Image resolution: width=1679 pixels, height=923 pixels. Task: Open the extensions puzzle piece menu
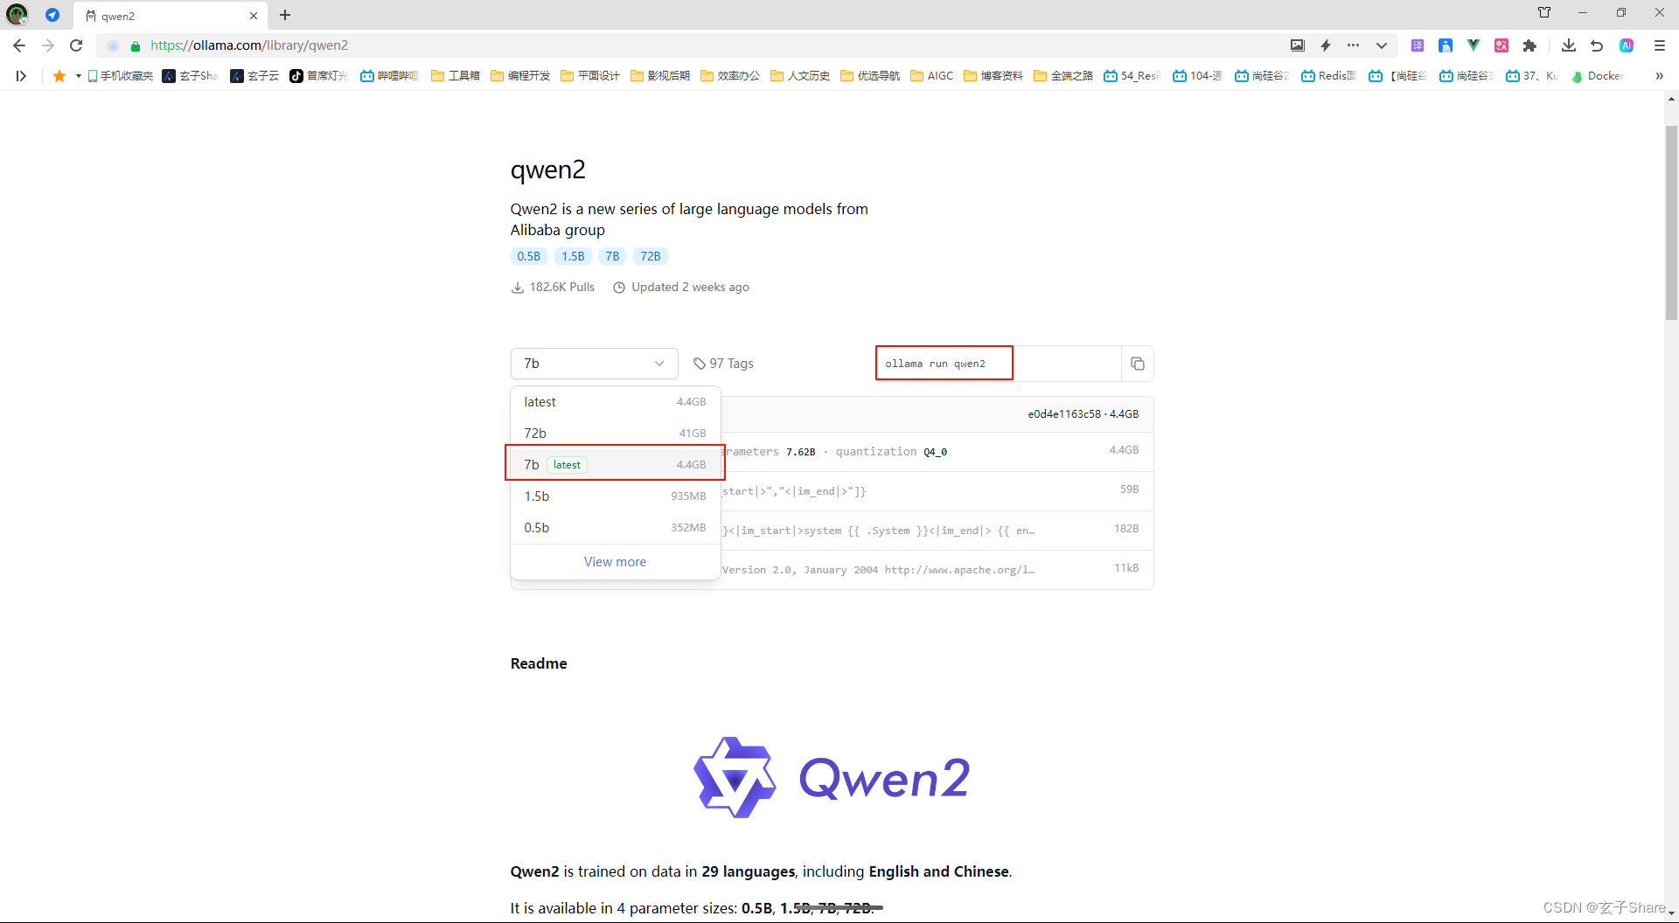[1529, 45]
